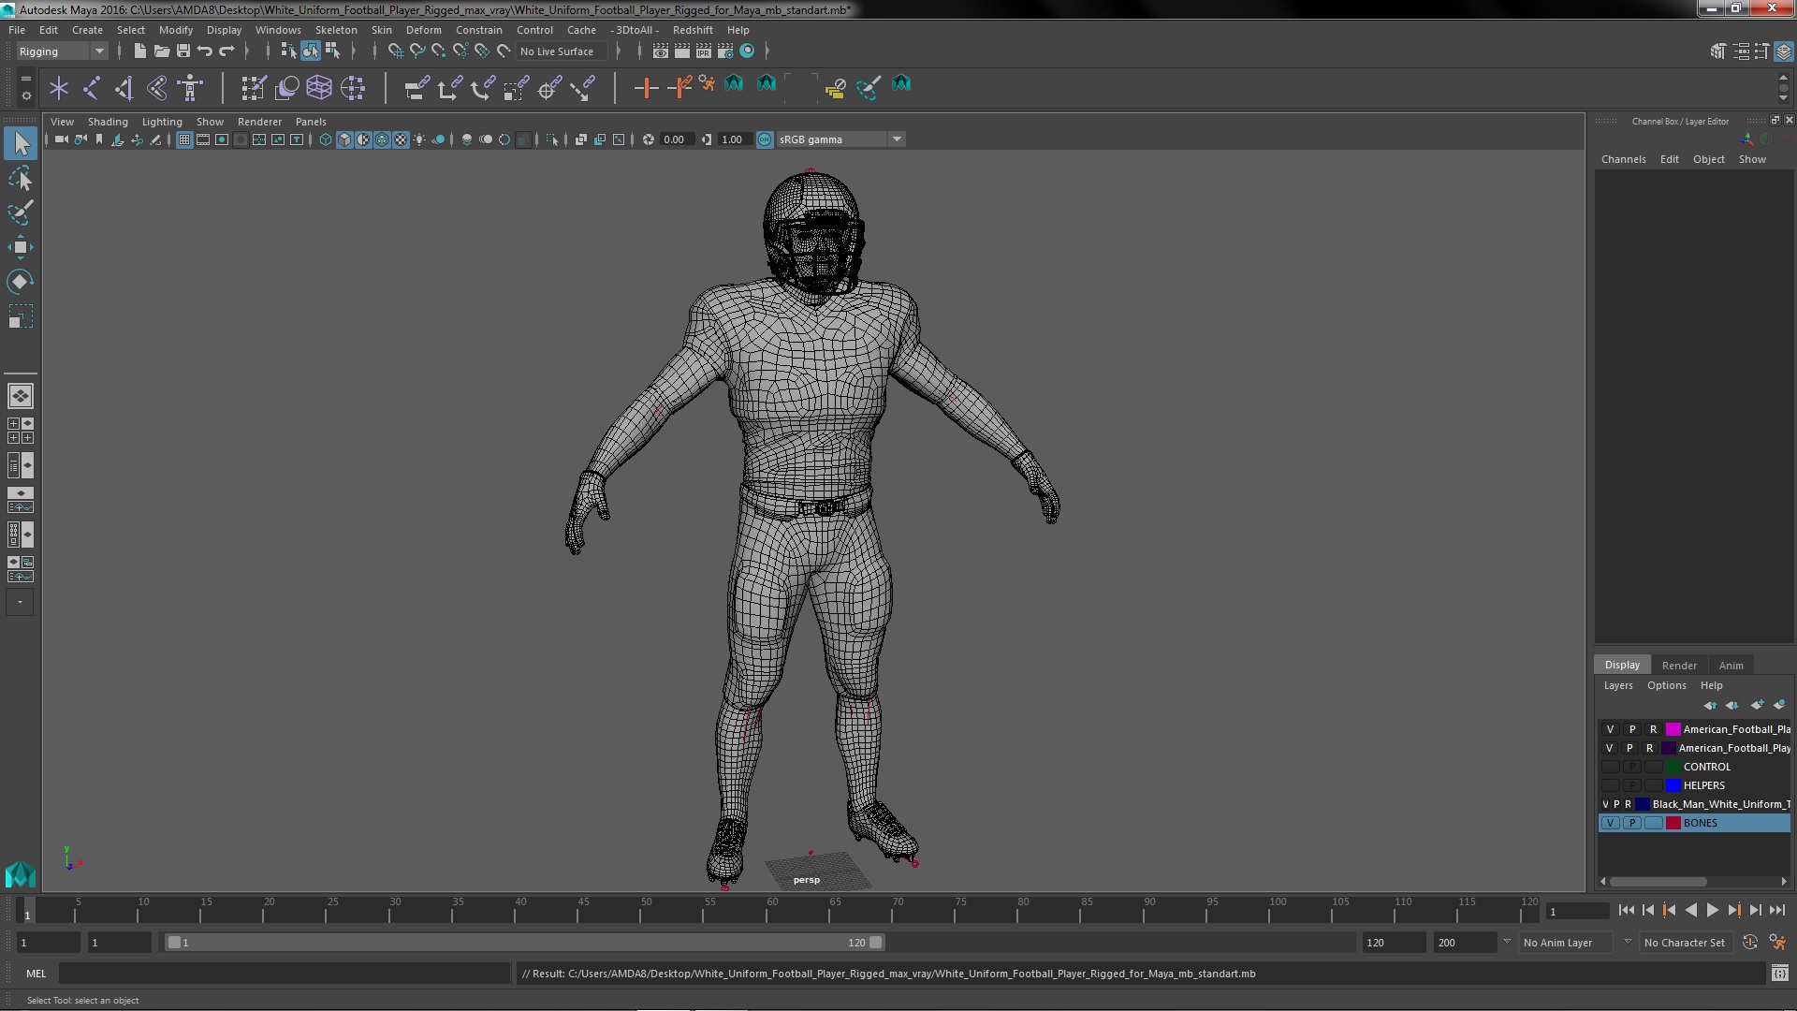Open the Skin menu

(x=381, y=30)
